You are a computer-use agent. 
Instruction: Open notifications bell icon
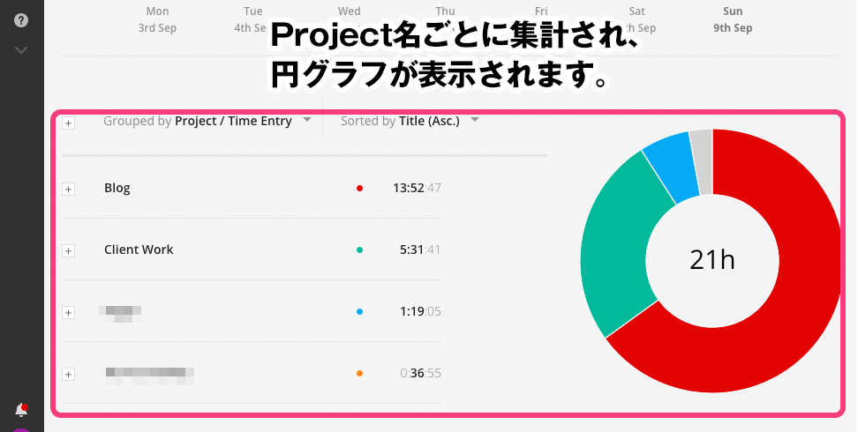tap(21, 410)
